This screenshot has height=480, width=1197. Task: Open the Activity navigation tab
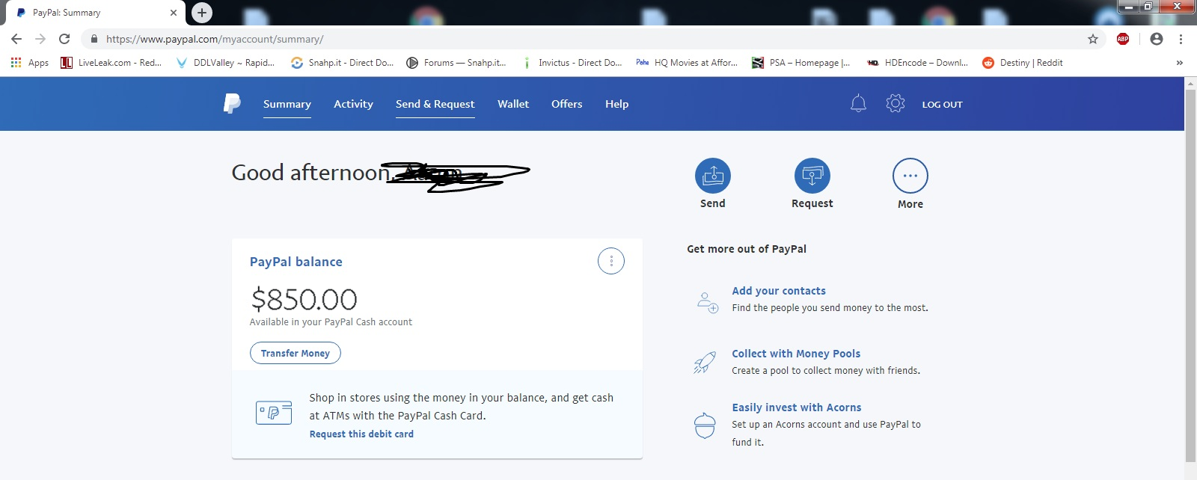point(353,104)
